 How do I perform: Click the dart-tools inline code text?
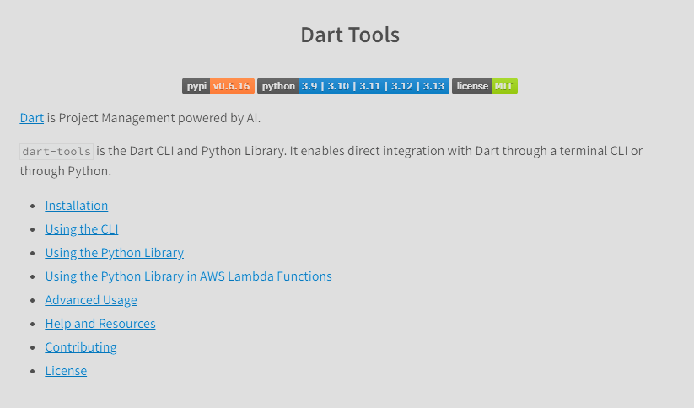pos(56,152)
